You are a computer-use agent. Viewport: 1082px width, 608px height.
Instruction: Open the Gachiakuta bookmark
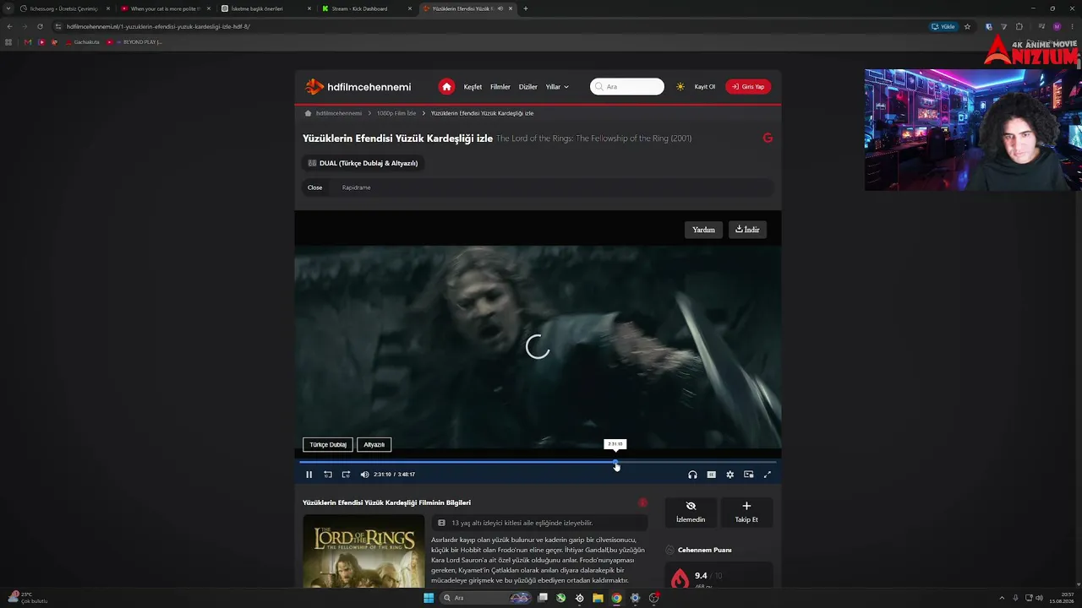coord(82,41)
